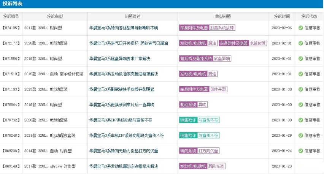The image size is (324, 174).
Task: Click date 2023-01-23
Action: 282,166
